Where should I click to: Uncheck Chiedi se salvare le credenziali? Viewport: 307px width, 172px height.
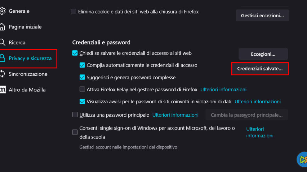click(75, 53)
